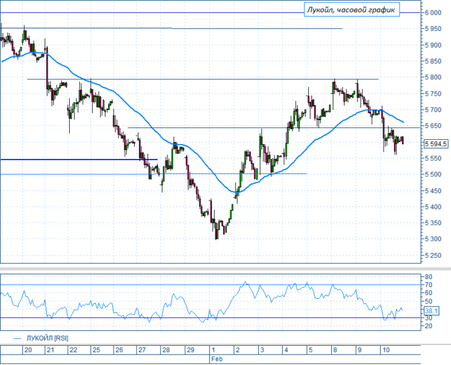
Task: Click the RSI axis label 70
Action: pyautogui.click(x=428, y=285)
